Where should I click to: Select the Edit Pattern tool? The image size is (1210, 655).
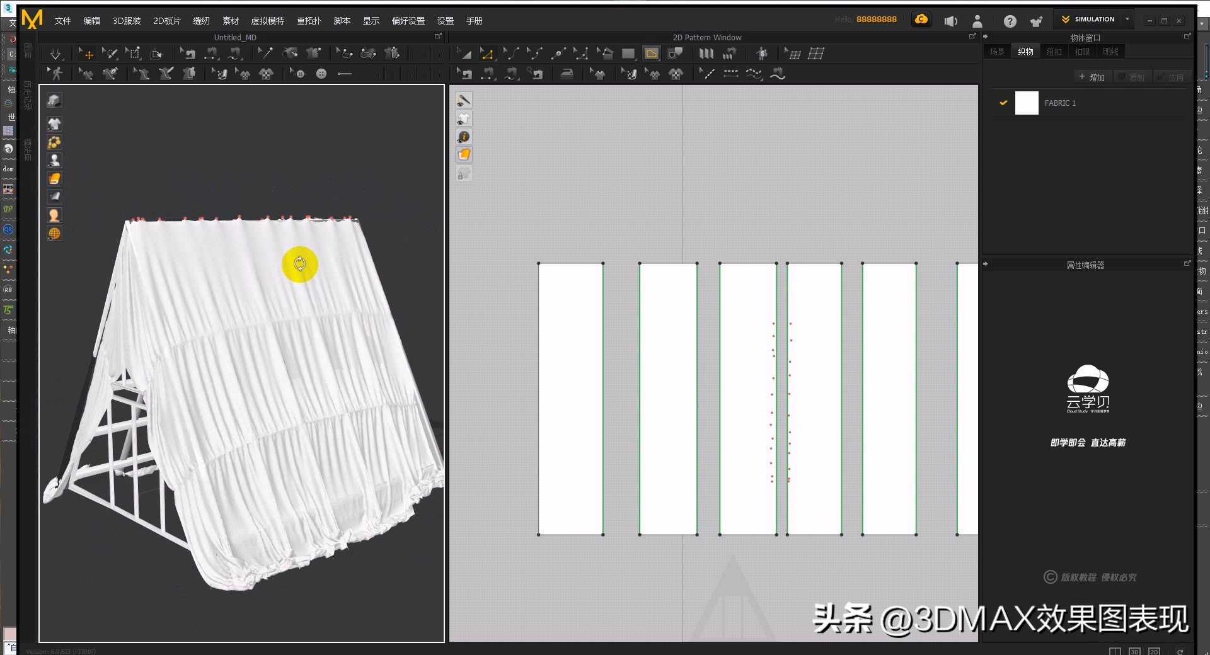point(487,54)
